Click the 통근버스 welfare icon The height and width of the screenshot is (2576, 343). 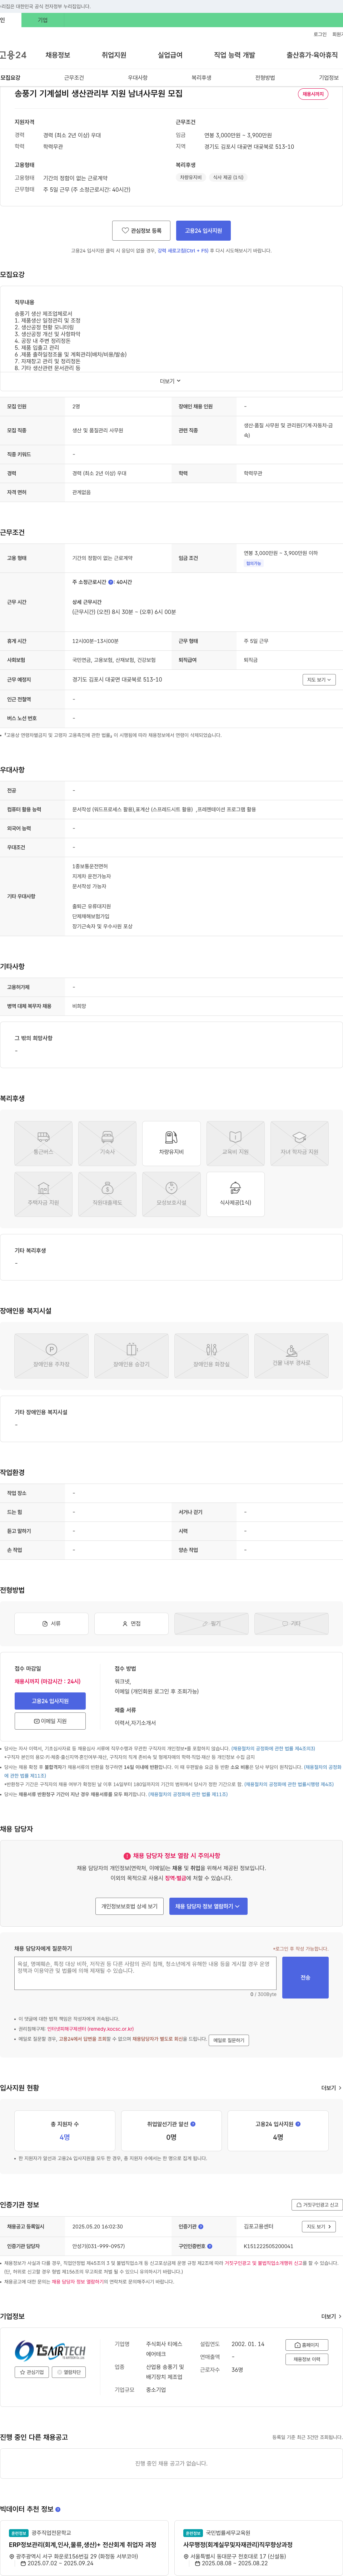[43, 1143]
